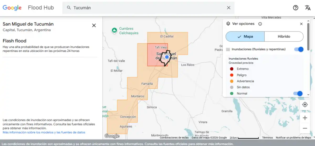
Task: Close the Ver opciones layers panel
Action: 301,24
